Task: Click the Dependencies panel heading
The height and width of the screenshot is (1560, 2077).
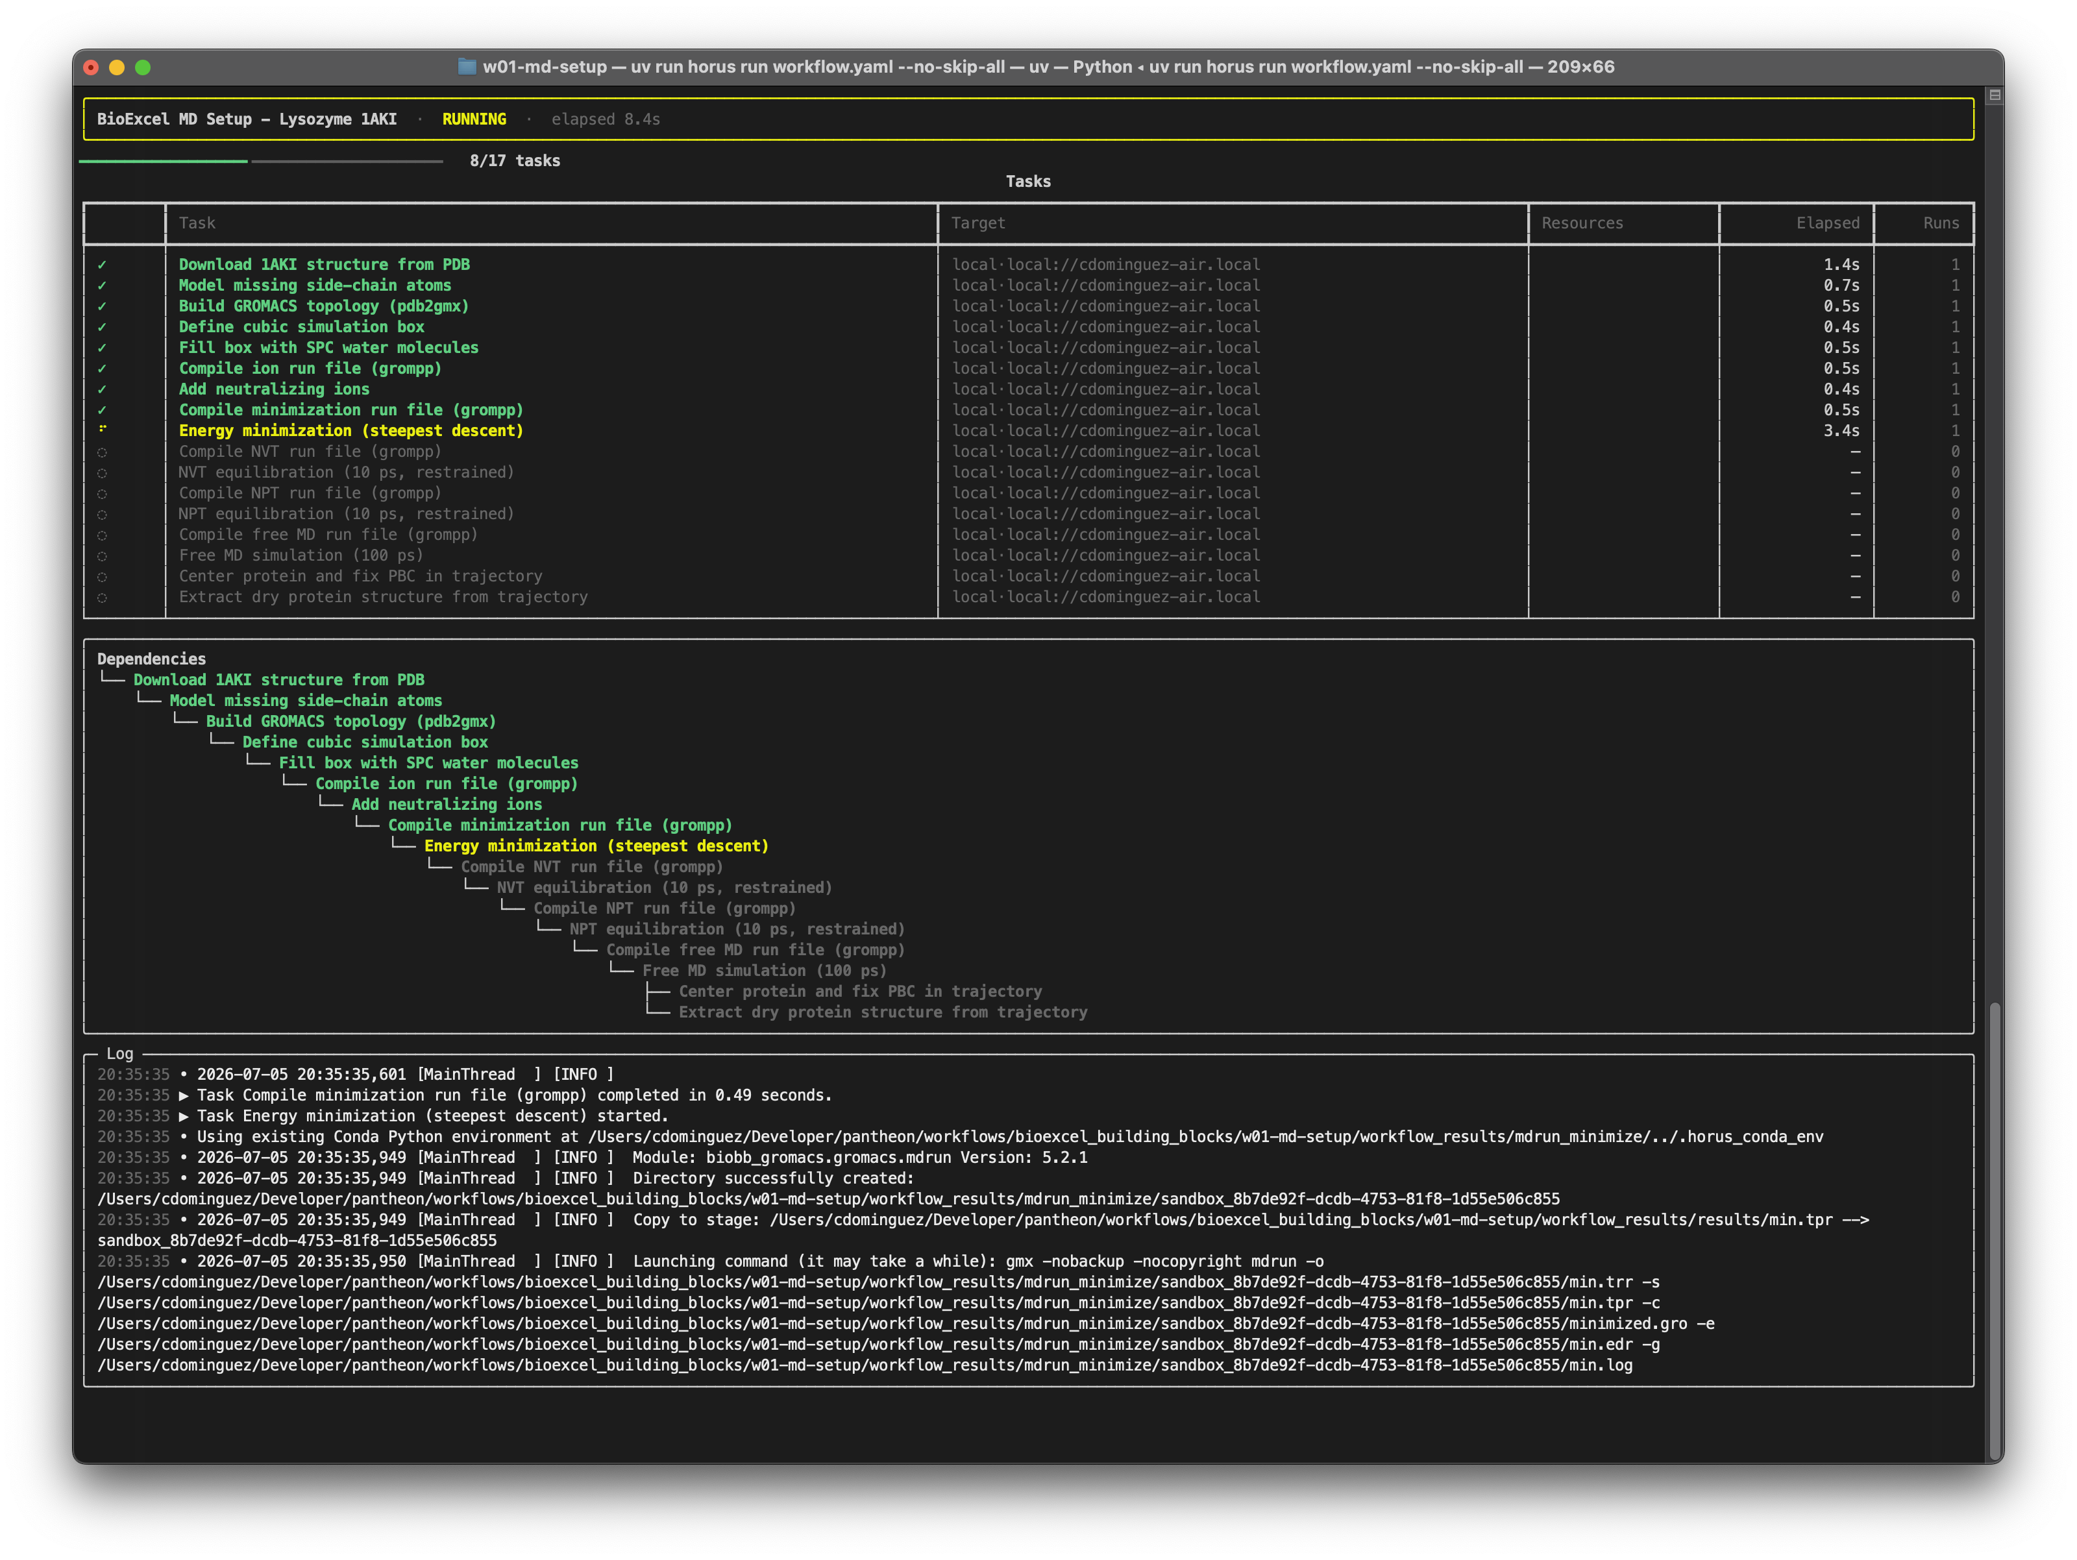Action: point(151,659)
